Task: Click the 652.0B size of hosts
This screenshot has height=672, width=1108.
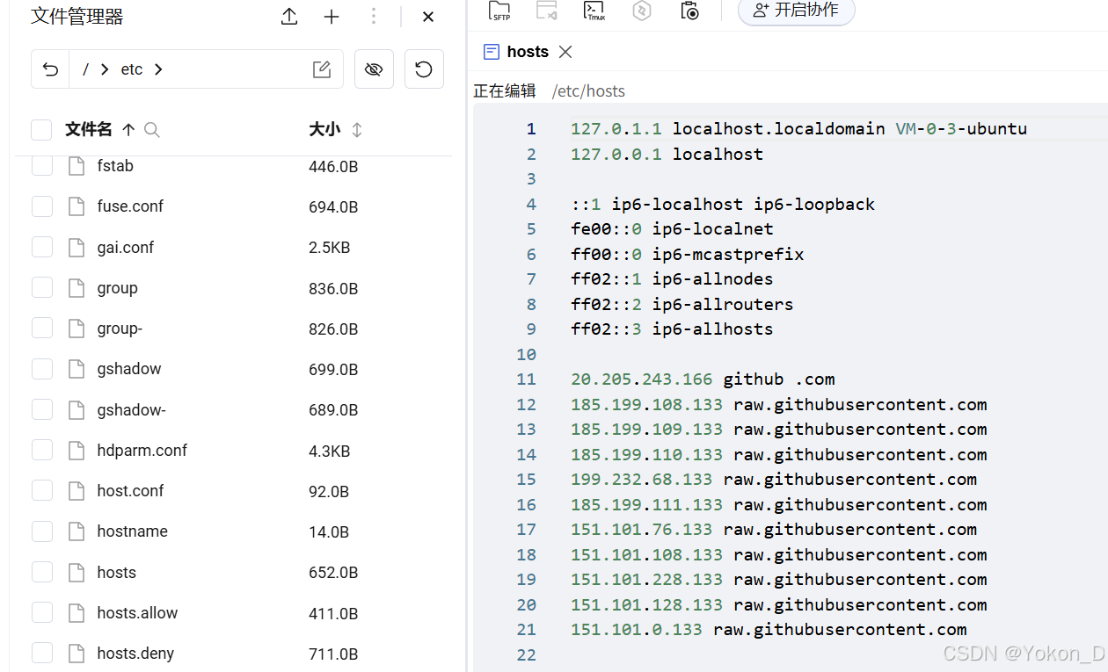Action: [333, 573]
